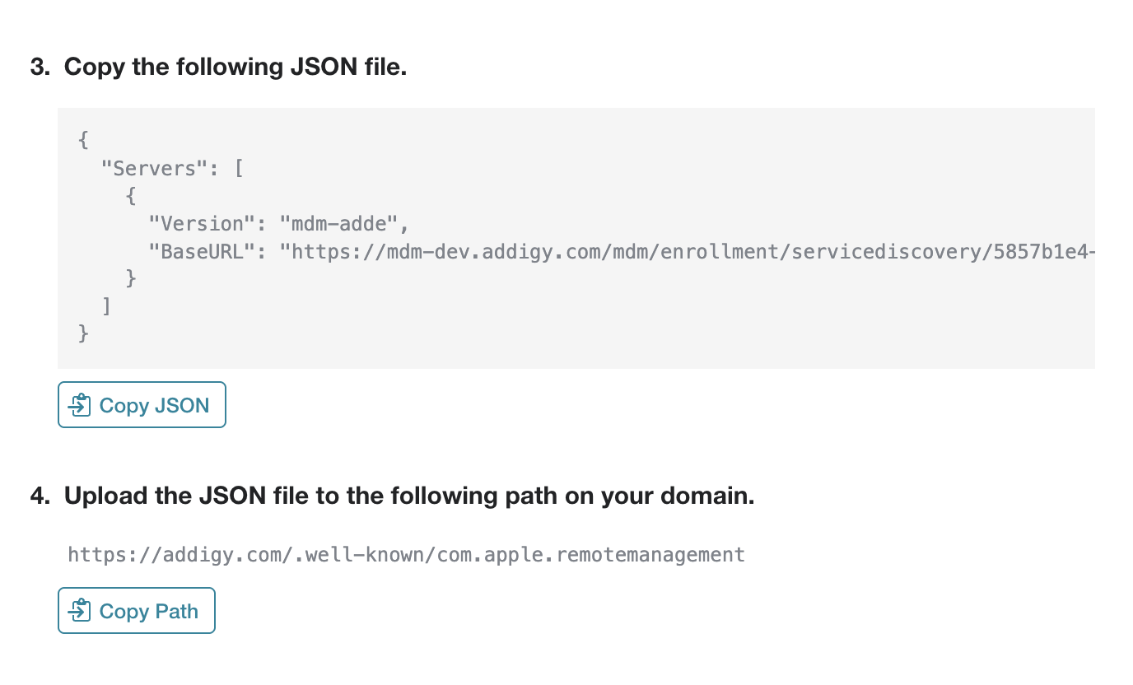Select the "mdm-adde" version value
Image resolution: width=1133 pixels, height=685 pixels.
pyautogui.click(x=344, y=223)
